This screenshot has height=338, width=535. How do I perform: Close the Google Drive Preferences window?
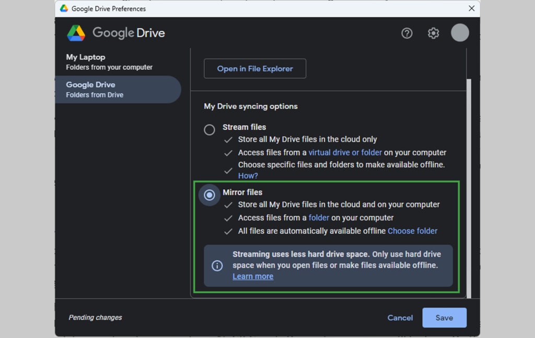pos(471,8)
